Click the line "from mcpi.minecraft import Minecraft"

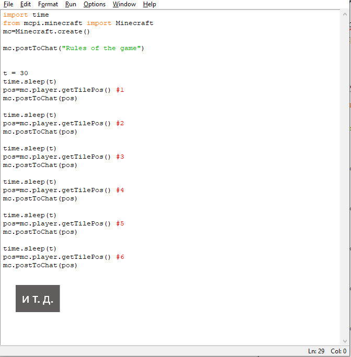[x=78, y=23]
